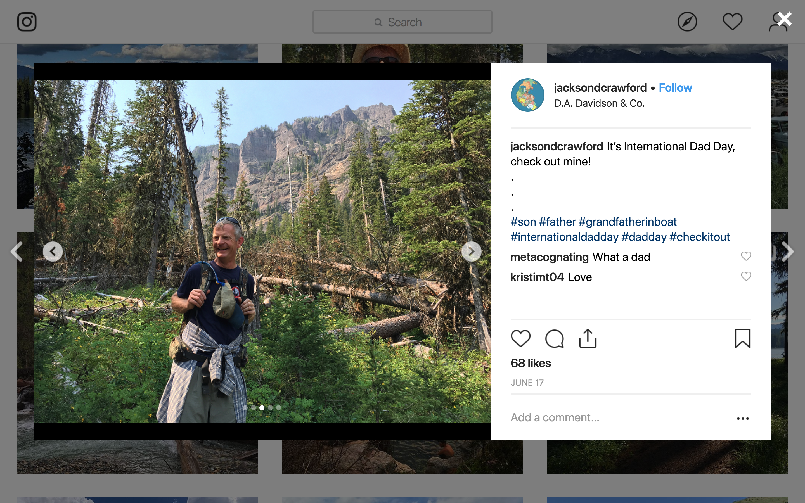Image resolution: width=805 pixels, height=503 pixels.
Task: Follow jacksondcrawford
Action: [675, 88]
